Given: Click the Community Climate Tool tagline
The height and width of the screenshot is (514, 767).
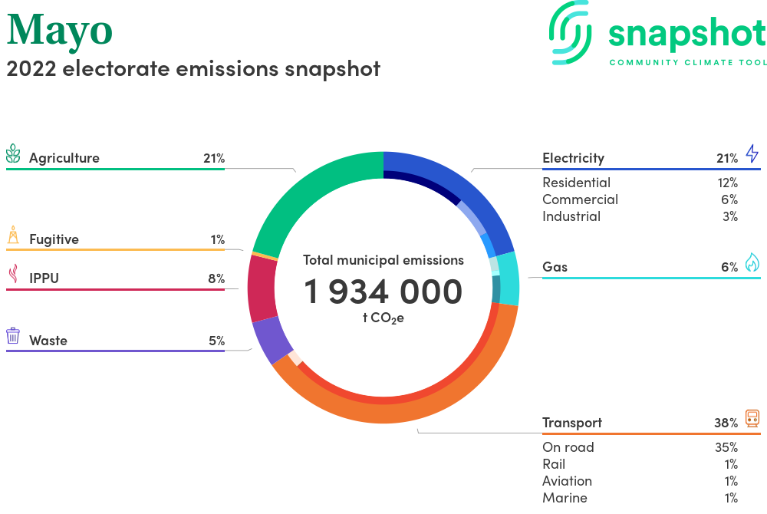Looking at the screenshot, I should click(x=688, y=62).
